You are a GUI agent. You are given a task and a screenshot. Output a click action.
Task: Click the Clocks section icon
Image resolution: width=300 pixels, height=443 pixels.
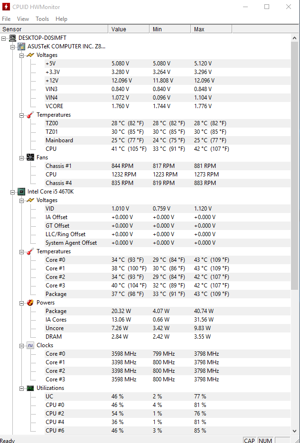point(30,345)
